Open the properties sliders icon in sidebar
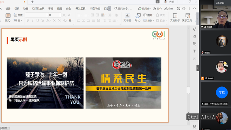This screenshot has height=130, width=231. 195,29
